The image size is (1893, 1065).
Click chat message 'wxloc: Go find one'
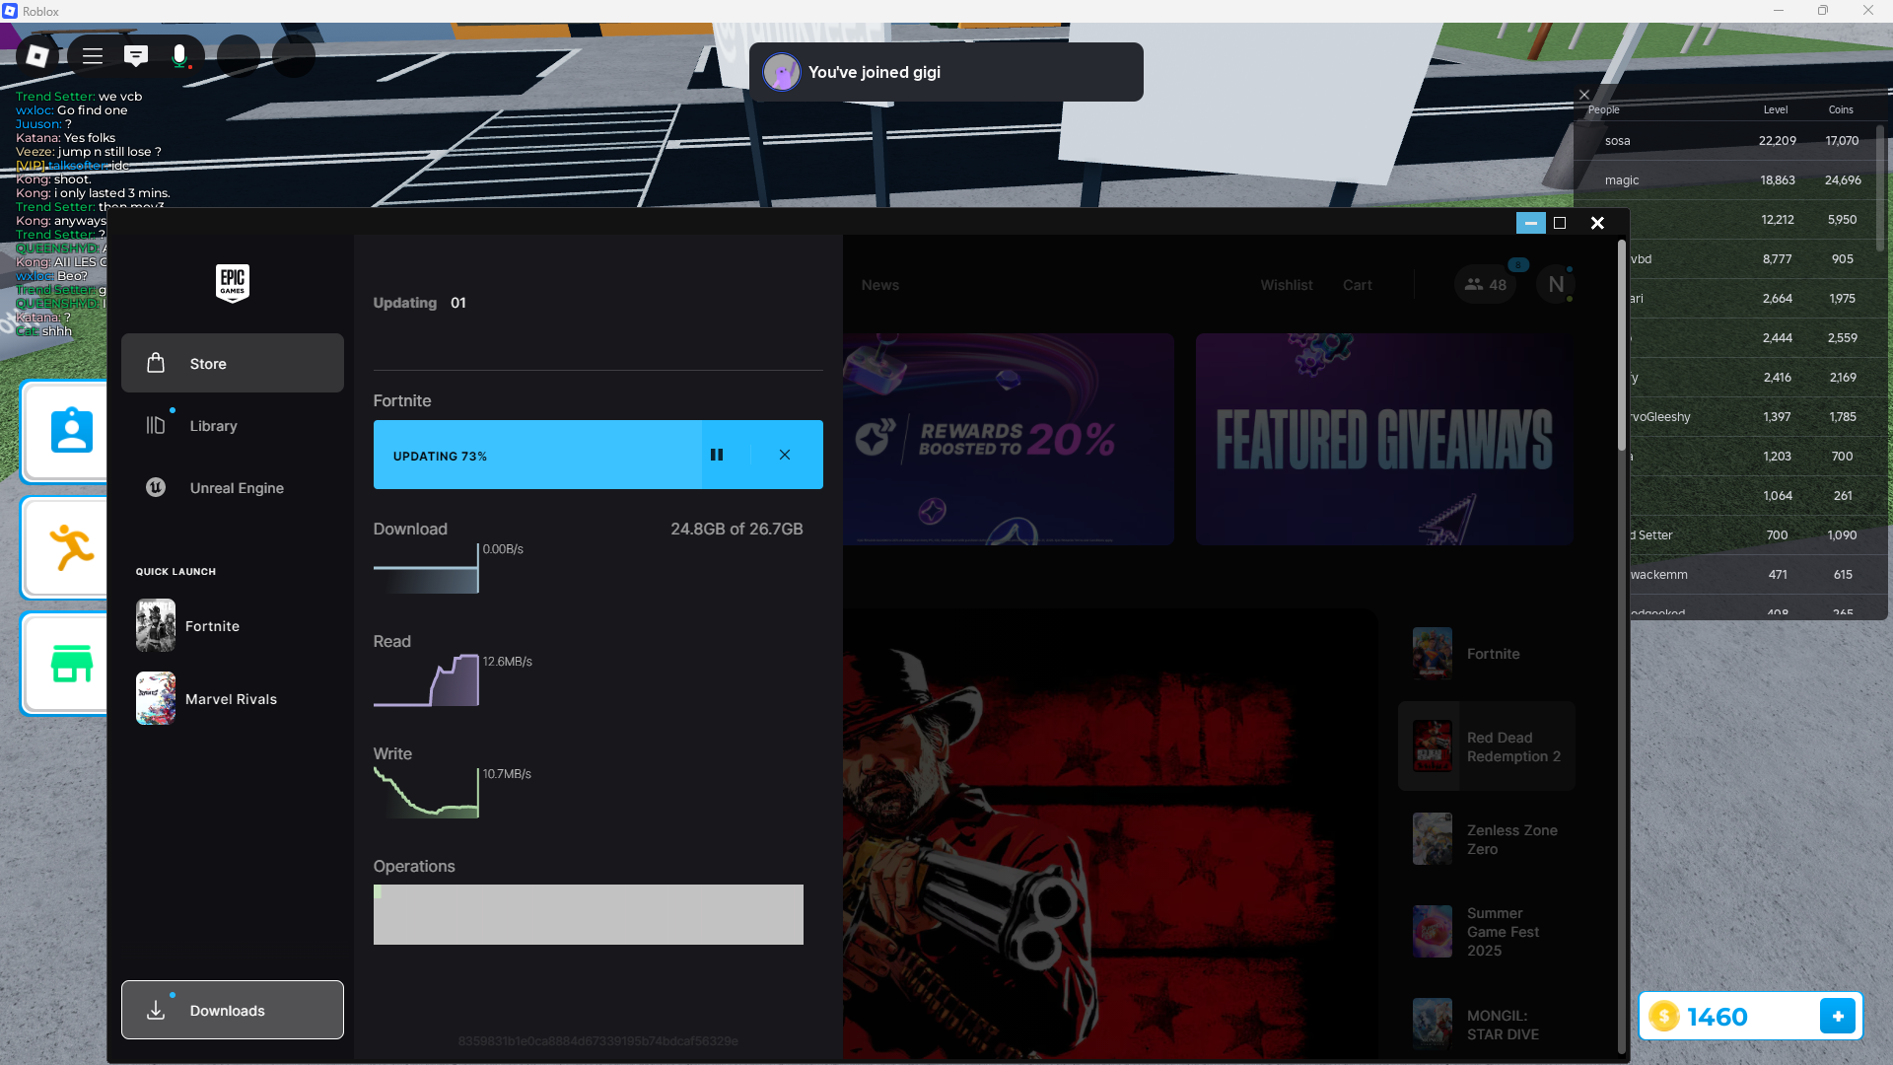[x=72, y=110]
